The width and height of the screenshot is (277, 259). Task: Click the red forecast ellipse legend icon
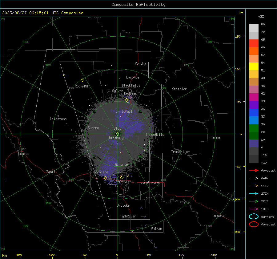pos(254,224)
